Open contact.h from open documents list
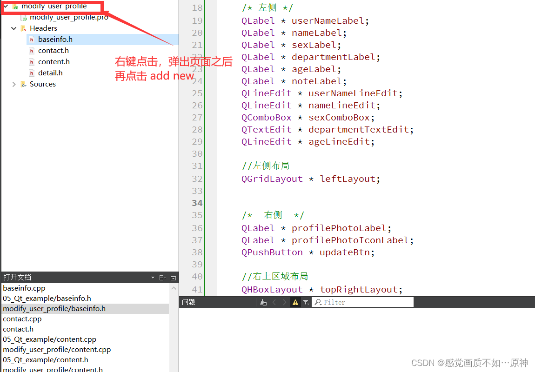The image size is (535, 372). [x=18, y=329]
